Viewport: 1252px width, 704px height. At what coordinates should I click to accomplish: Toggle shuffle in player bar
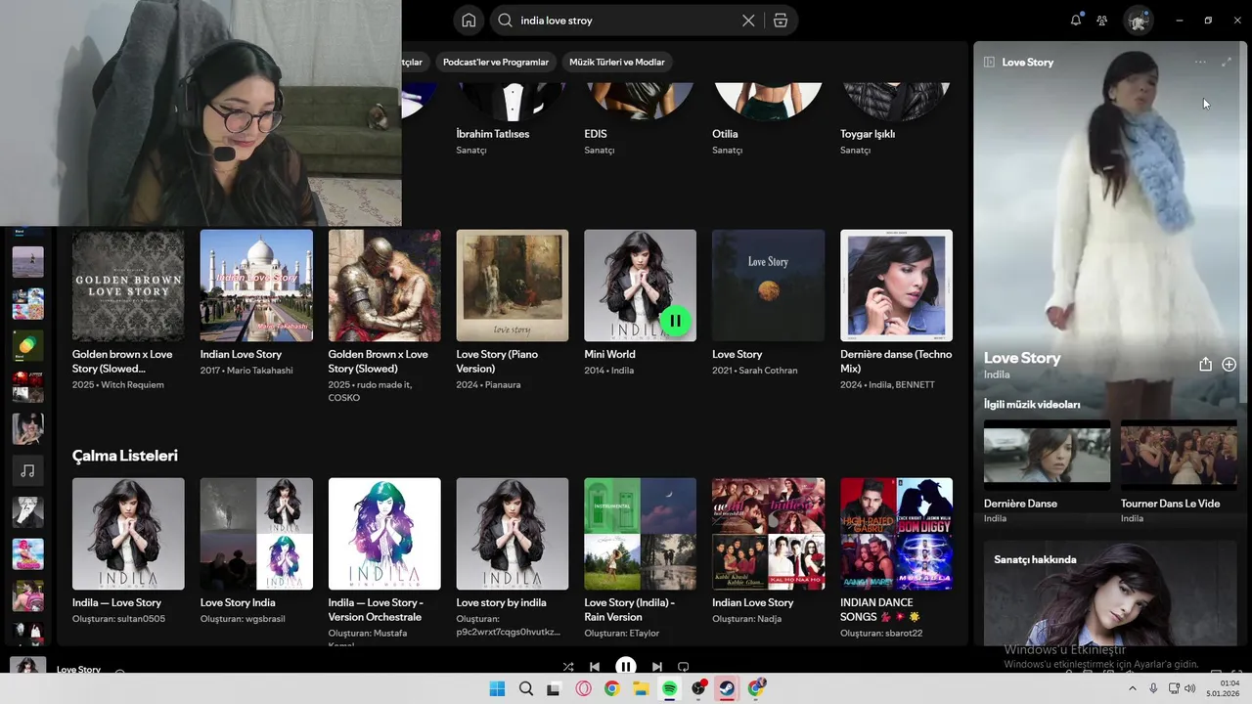pos(568,667)
